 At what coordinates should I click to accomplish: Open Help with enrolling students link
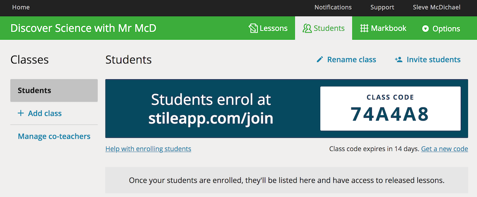[x=148, y=149]
